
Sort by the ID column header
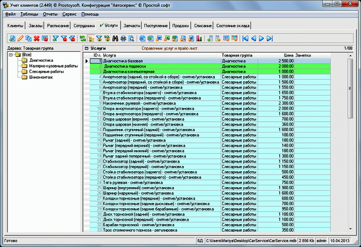95,55
